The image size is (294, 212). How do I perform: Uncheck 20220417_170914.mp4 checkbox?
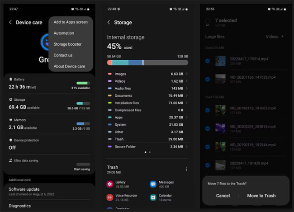[208, 61]
